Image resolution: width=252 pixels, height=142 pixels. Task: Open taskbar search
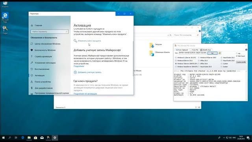click(x=9, y=138)
